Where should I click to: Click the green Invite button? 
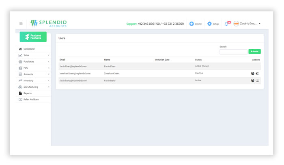point(254,51)
